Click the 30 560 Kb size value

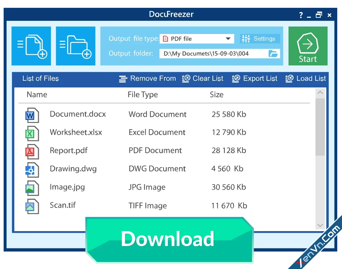pyautogui.click(x=229, y=187)
